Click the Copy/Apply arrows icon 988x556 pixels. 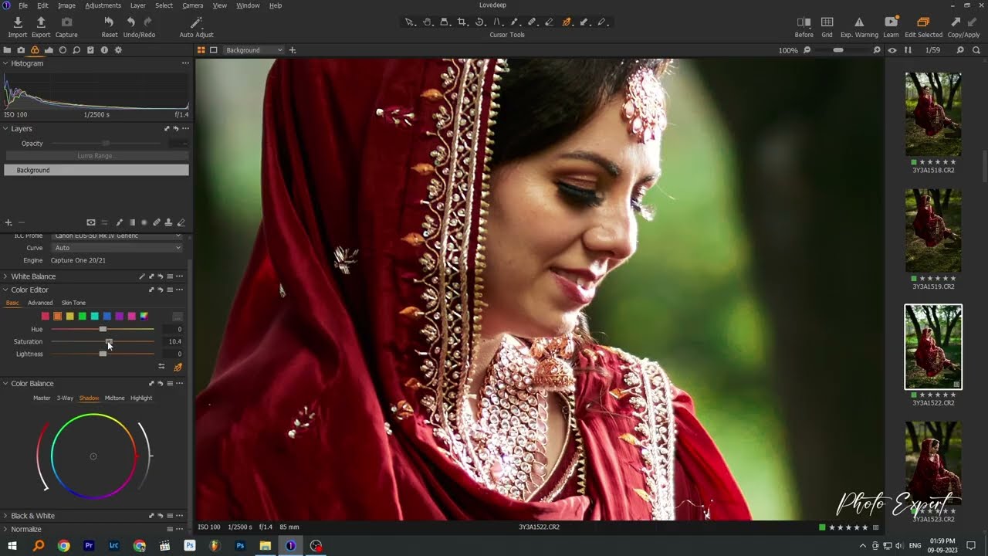[963, 22]
